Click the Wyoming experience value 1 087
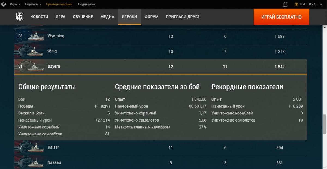Image resolution: width=327 pixels, height=169 pixels. point(280,36)
